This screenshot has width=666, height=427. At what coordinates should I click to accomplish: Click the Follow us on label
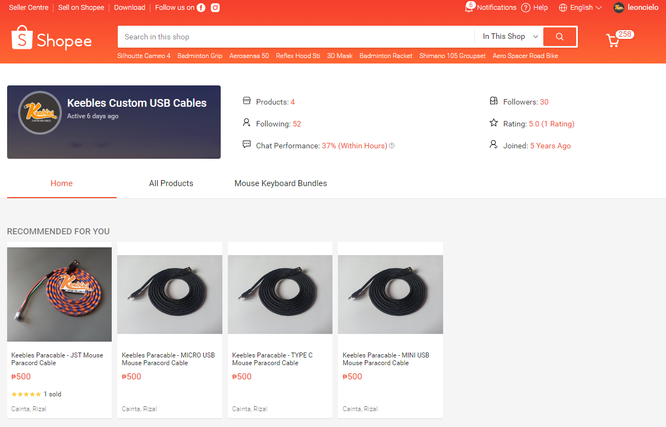point(175,8)
